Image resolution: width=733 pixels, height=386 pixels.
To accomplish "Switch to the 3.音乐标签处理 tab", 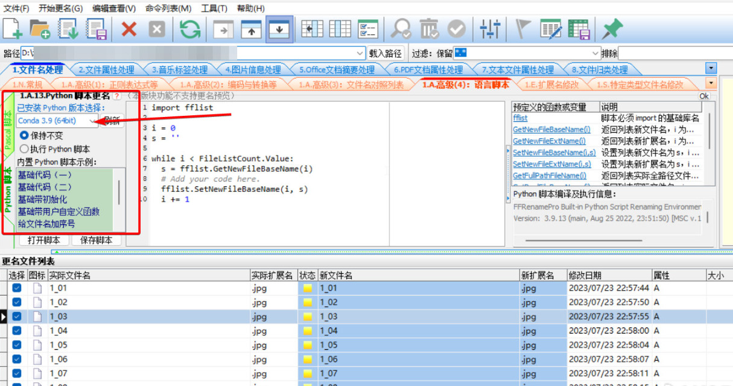I will coord(179,70).
